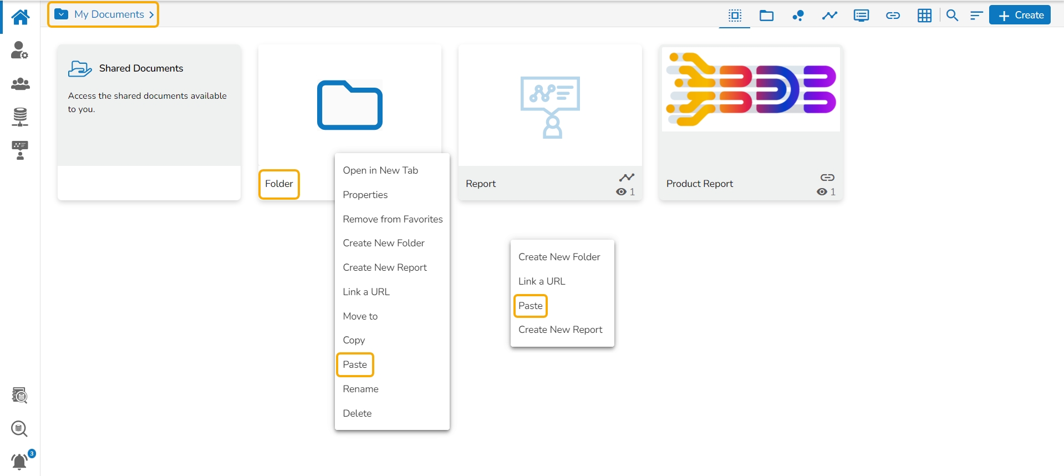Image resolution: width=1064 pixels, height=476 pixels.
Task: Click the Shared Documents folder icon
Action: [79, 69]
